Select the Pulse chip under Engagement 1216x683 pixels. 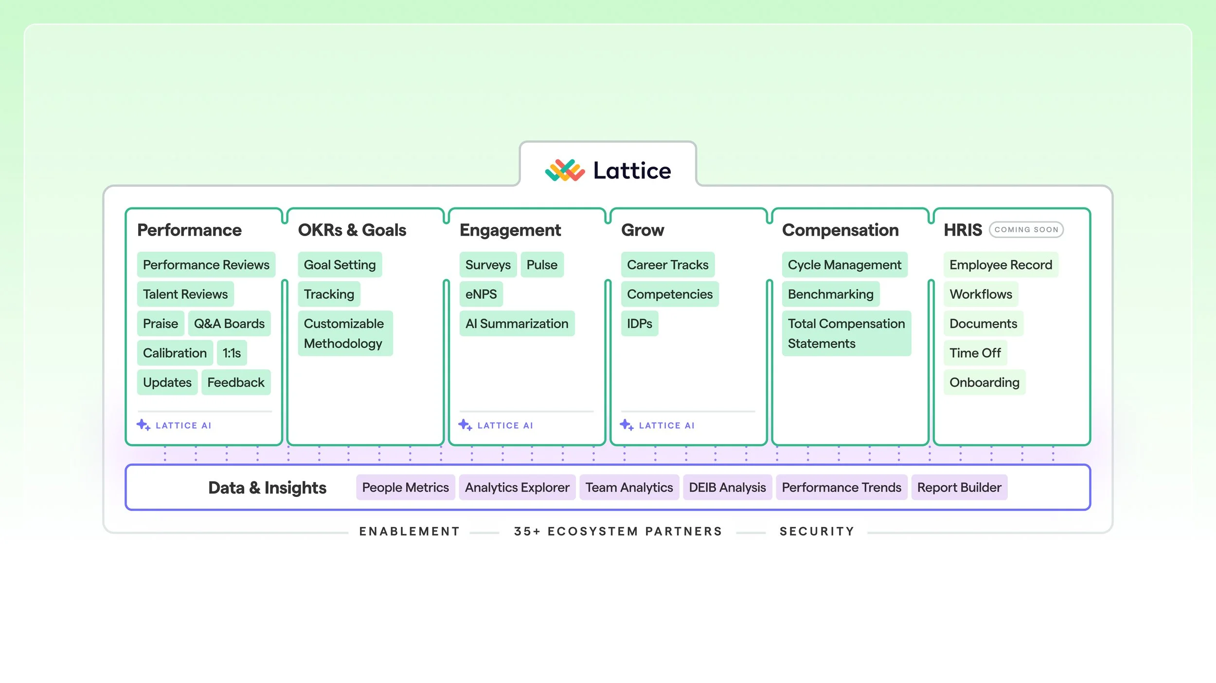coord(542,265)
